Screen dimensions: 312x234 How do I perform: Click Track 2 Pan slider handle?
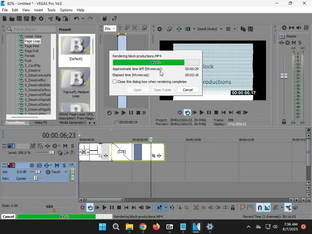coord(36,178)
